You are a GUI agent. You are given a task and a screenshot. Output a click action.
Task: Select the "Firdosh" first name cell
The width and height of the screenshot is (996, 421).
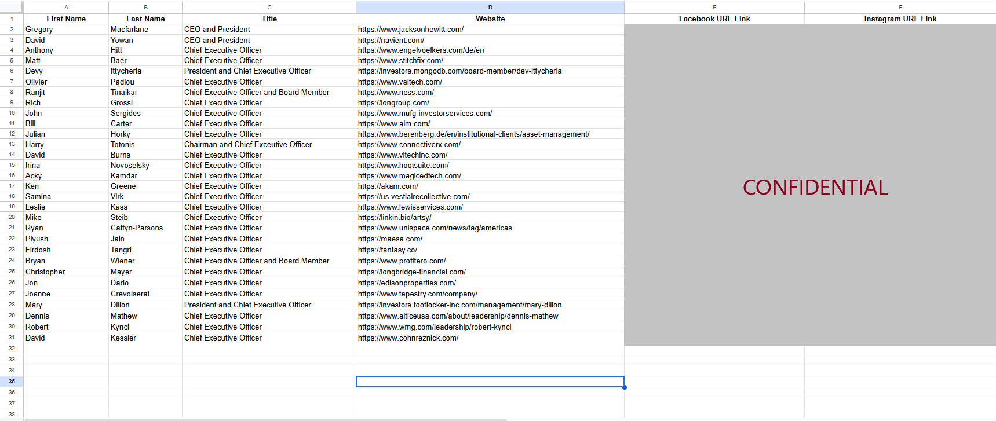[x=66, y=250]
